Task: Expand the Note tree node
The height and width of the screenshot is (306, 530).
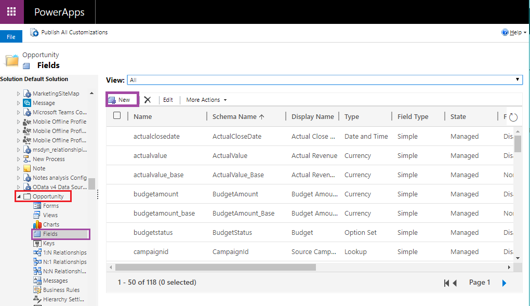Action: tap(19, 168)
